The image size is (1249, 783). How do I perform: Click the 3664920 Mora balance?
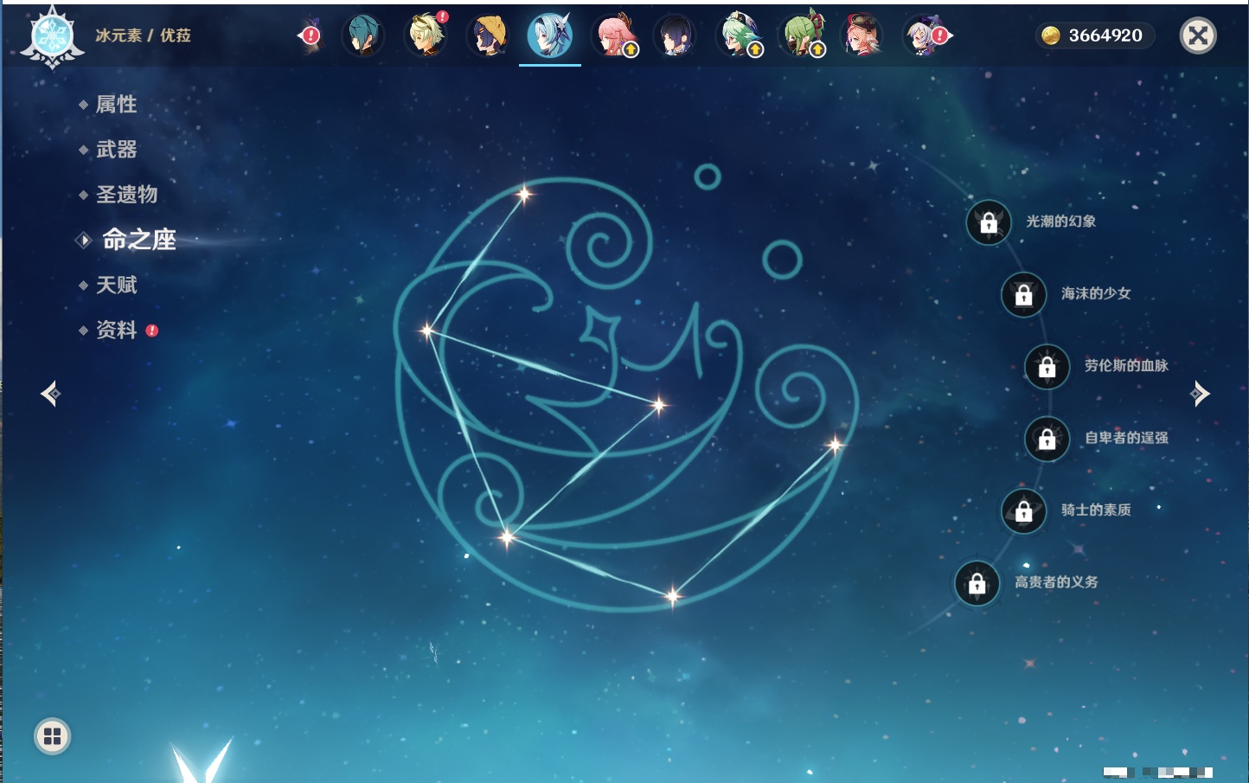point(1105,35)
